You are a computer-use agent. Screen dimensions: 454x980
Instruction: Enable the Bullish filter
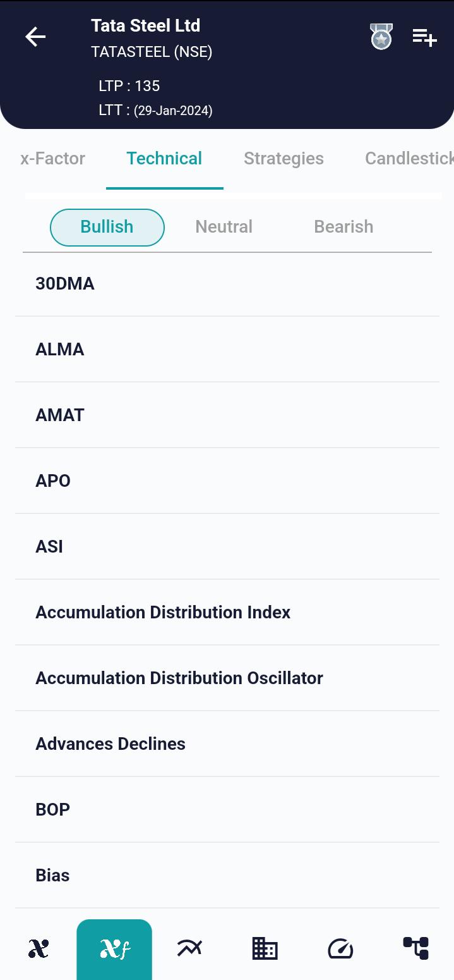[107, 226]
